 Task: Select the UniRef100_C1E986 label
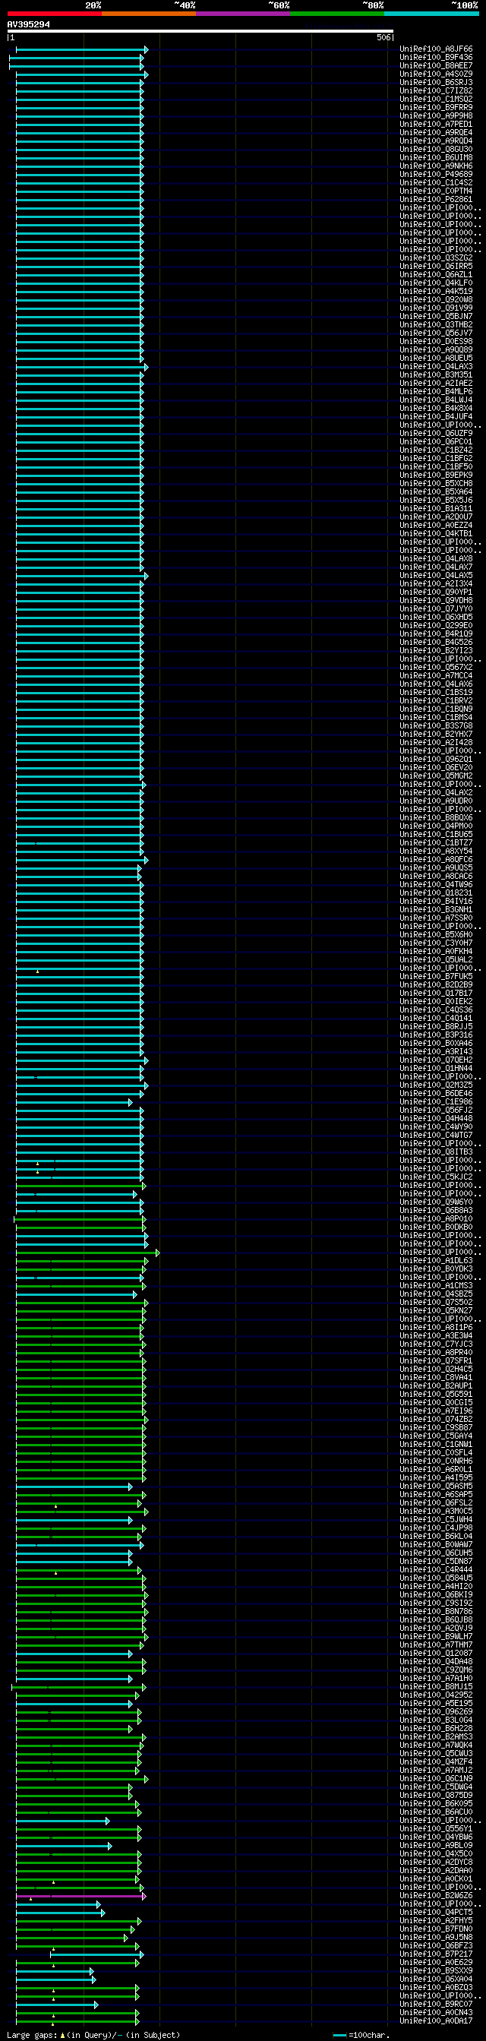coord(436,1101)
